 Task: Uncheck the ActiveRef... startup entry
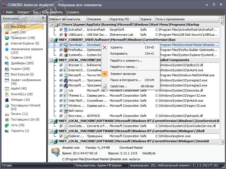click(61, 30)
